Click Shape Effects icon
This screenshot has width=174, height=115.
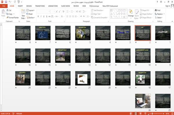click(141, 18)
